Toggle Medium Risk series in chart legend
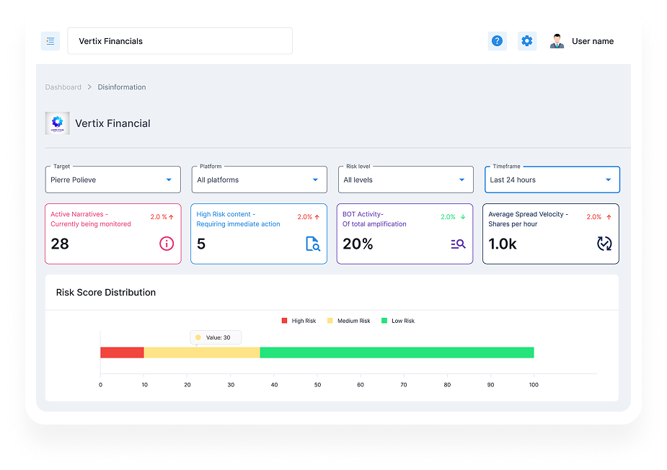The width and height of the screenshot is (667, 470). point(348,321)
